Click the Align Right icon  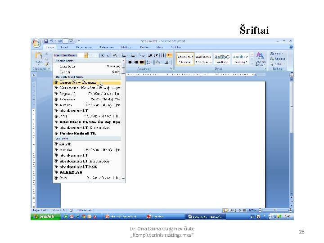point(136,62)
